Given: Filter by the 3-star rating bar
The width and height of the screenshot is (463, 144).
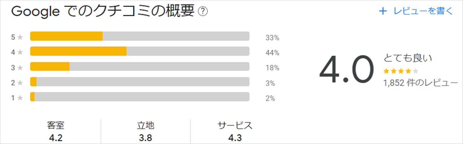Looking at the screenshot, I should (140, 67).
